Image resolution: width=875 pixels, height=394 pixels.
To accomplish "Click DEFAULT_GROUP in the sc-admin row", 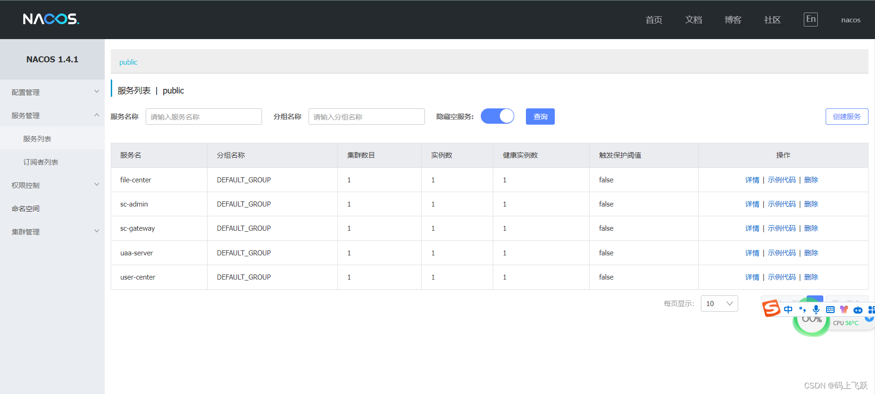I will click(x=244, y=204).
